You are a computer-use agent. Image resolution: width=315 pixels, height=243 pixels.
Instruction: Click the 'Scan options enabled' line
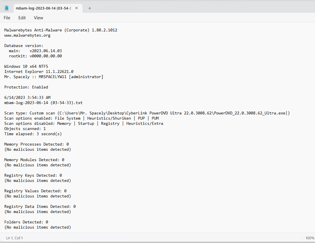[x=81, y=118]
